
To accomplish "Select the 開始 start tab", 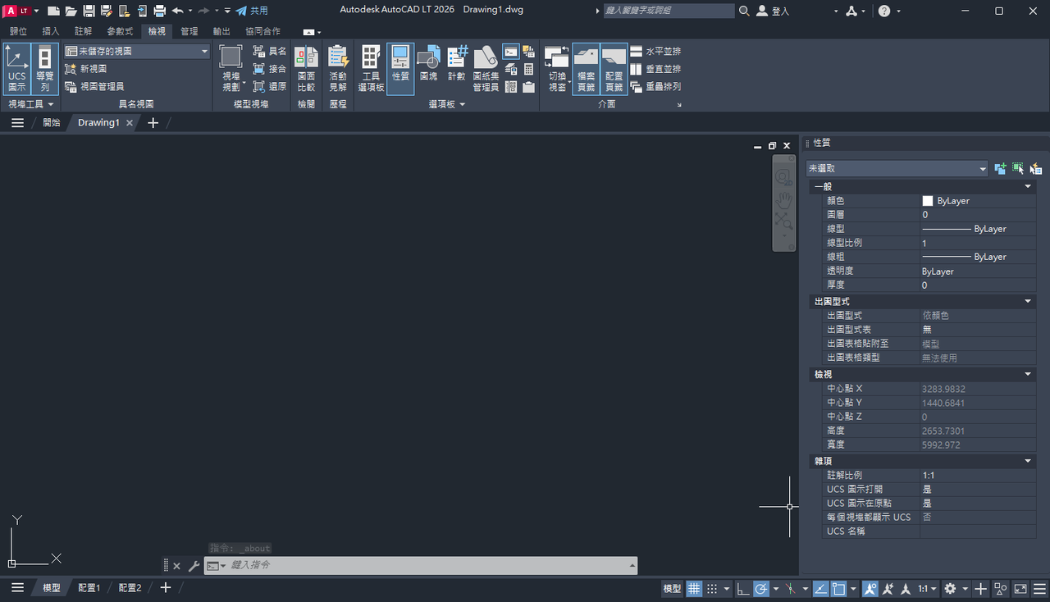I will 52,122.
